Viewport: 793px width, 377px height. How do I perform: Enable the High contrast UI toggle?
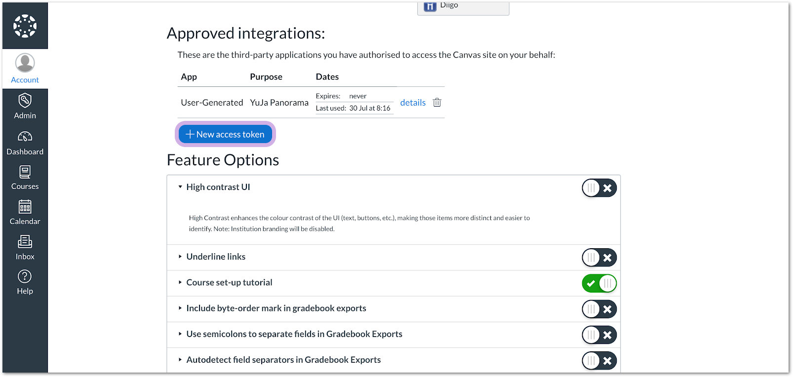coord(599,188)
